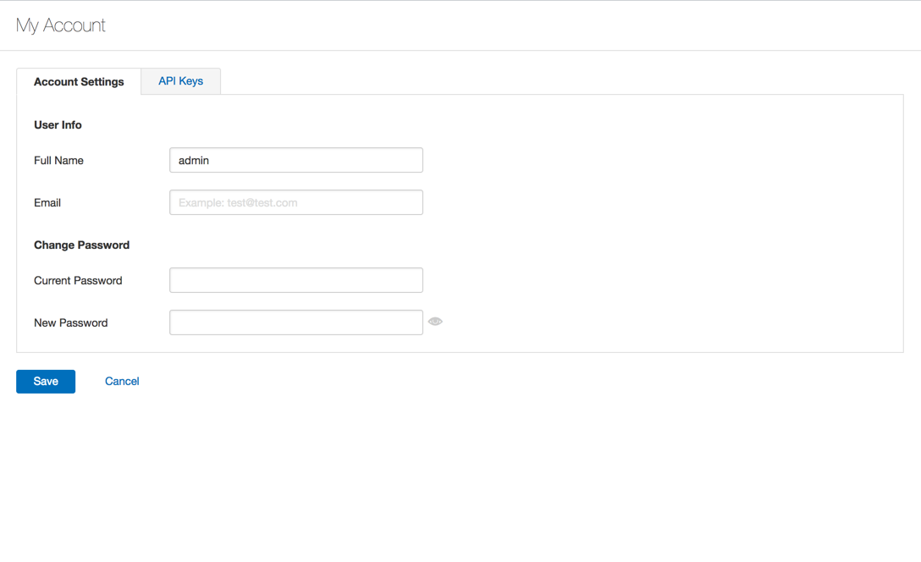
Task: Select the Account Settings tab
Action: click(79, 82)
